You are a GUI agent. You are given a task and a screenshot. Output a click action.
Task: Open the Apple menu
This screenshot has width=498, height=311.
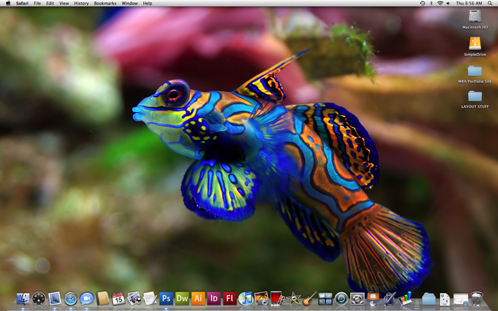tap(8, 3)
